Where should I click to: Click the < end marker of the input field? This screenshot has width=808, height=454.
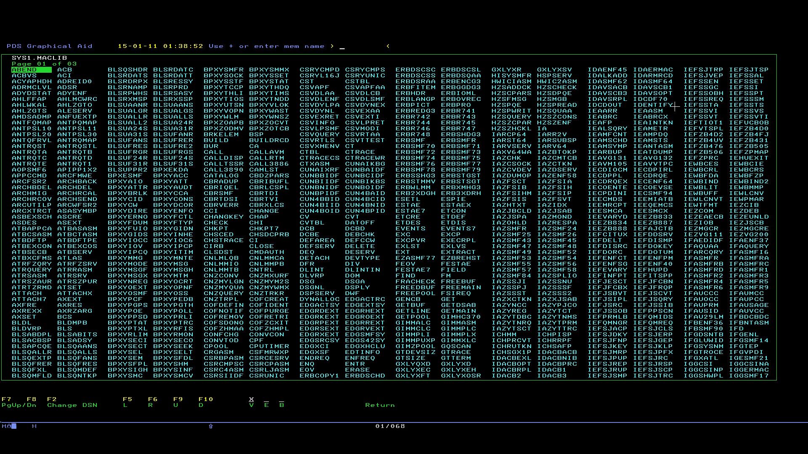388,46
